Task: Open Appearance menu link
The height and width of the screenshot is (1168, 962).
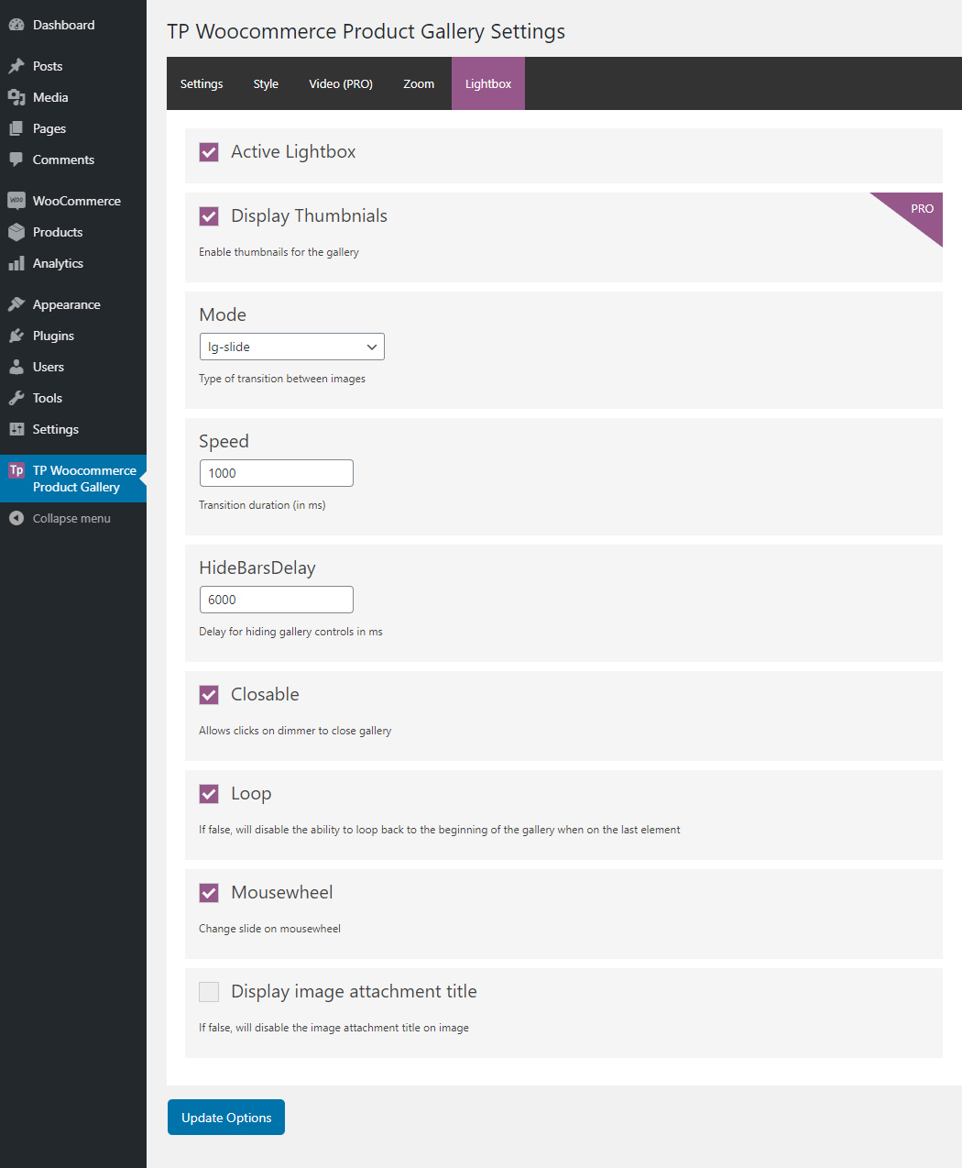Action: point(67,304)
